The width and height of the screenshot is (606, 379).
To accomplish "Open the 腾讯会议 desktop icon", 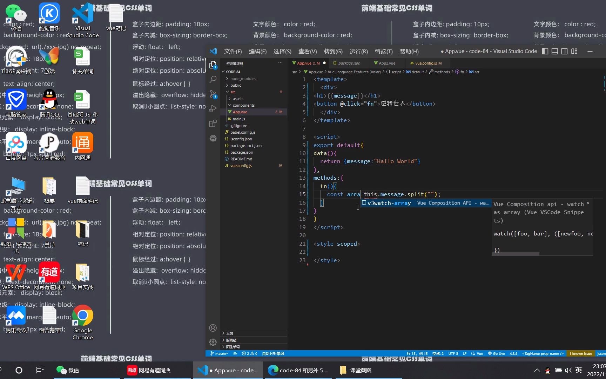I will pos(16,319).
